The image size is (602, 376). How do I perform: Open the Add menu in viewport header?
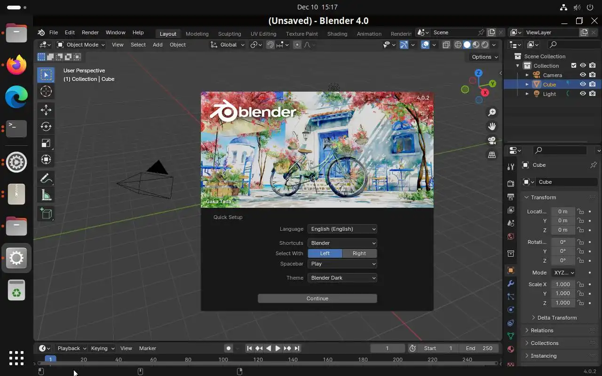tap(158, 45)
